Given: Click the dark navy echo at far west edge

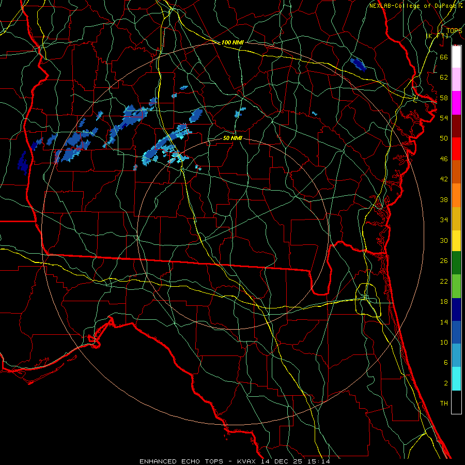Looking at the screenshot, I should pos(23,163).
